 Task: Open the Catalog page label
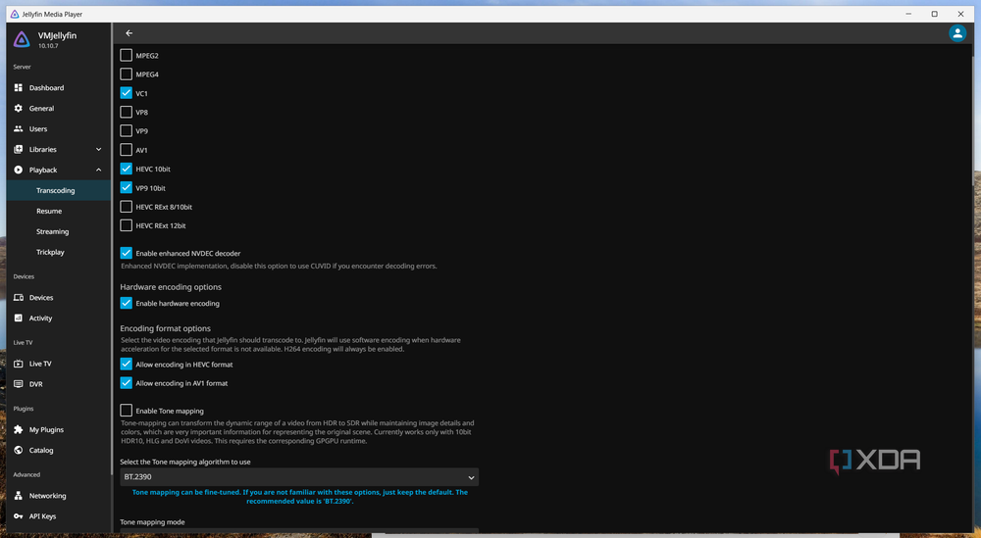[41, 451]
